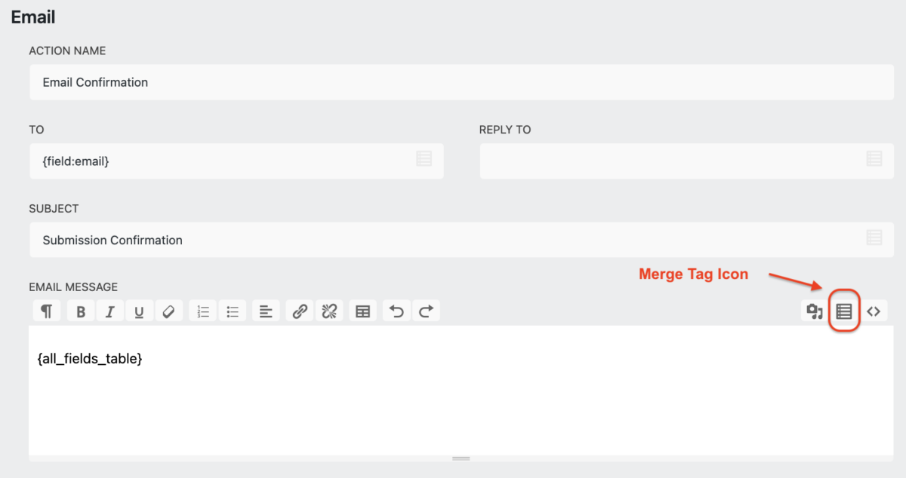The image size is (906, 478).
Task: Click the empty Reply To field
Action: pos(686,161)
